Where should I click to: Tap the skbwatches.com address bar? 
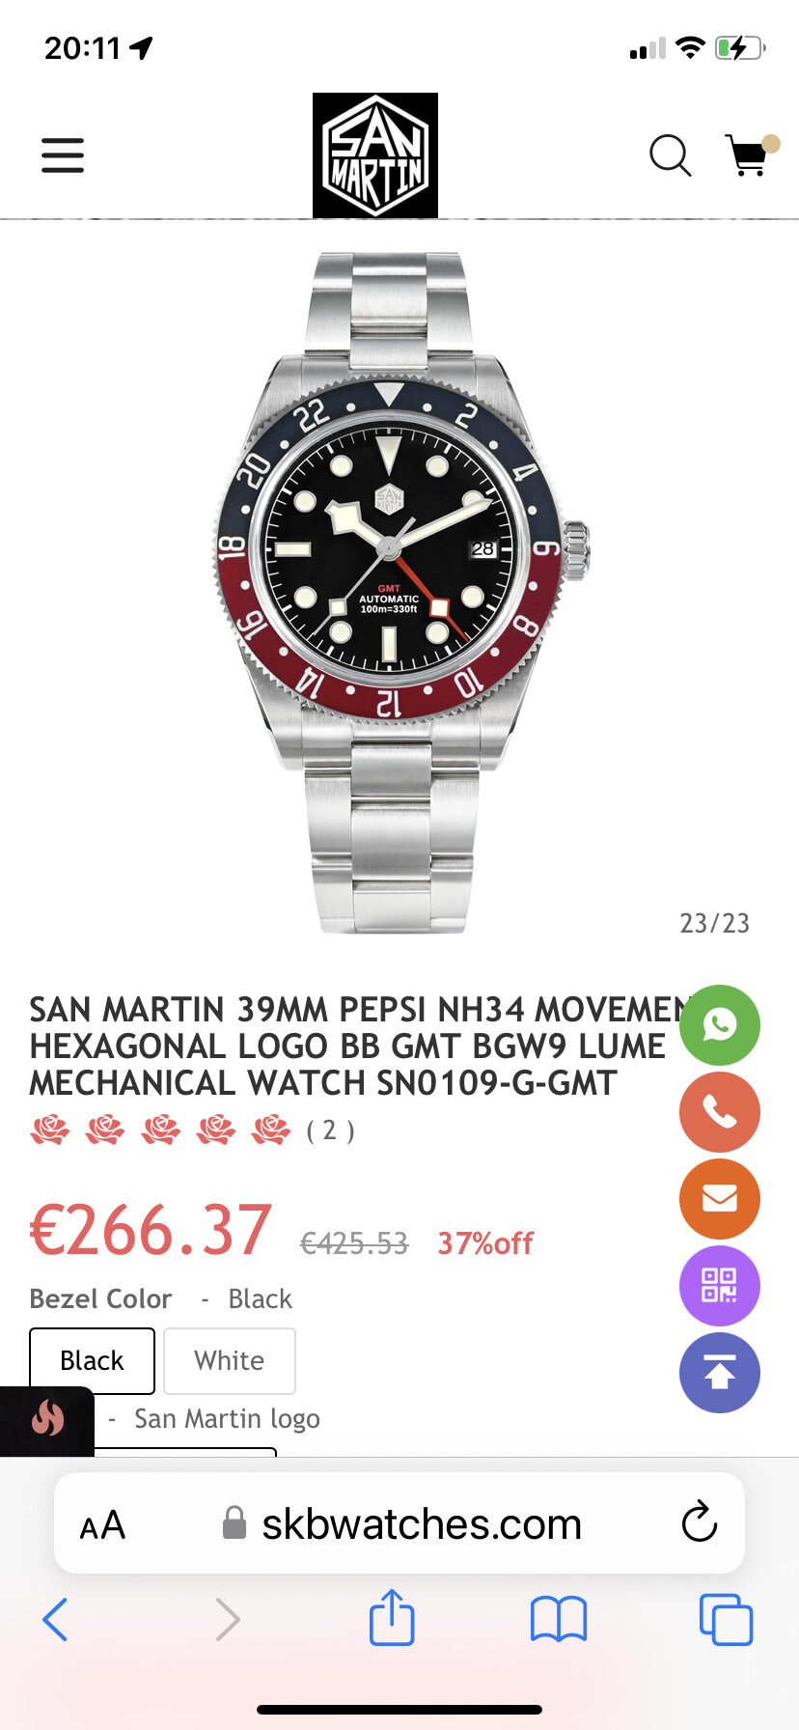[399, 1523]
